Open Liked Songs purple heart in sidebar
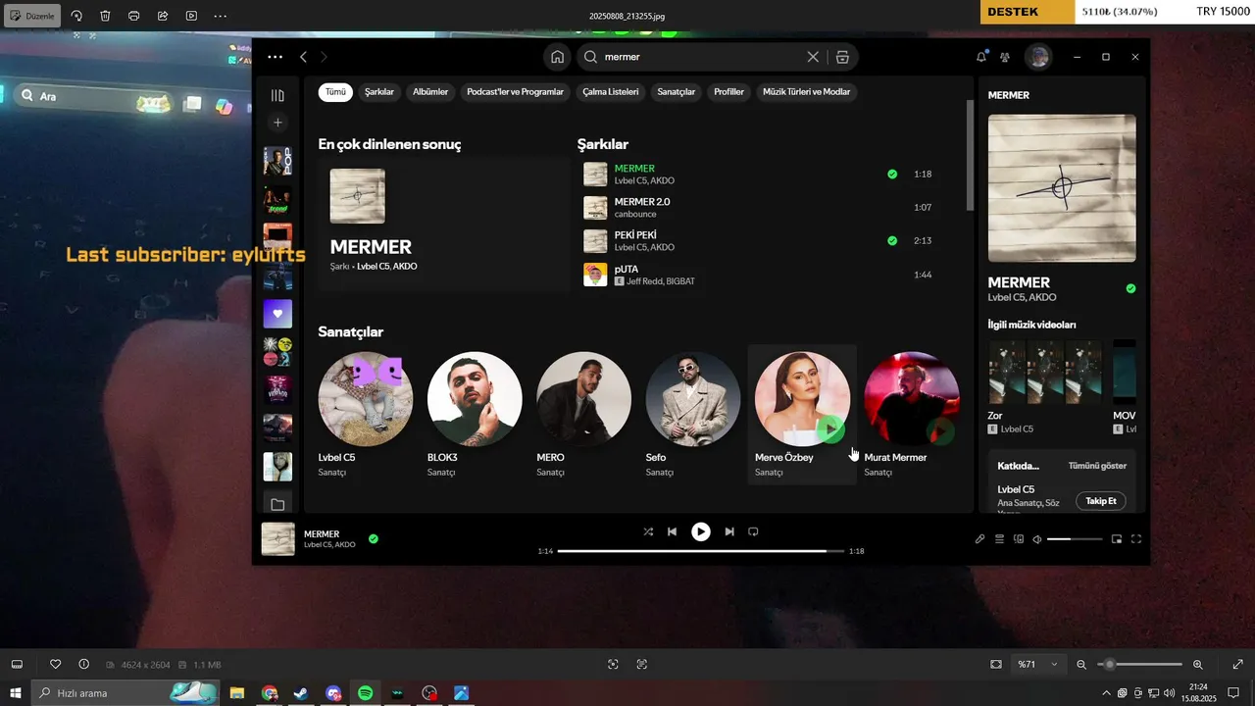Image resolution: width=1255 pixels, height=706 pixels. pyautogui.click(x=277, y=314)
